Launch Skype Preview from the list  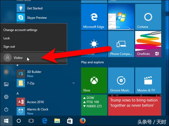tap(37, 18)
